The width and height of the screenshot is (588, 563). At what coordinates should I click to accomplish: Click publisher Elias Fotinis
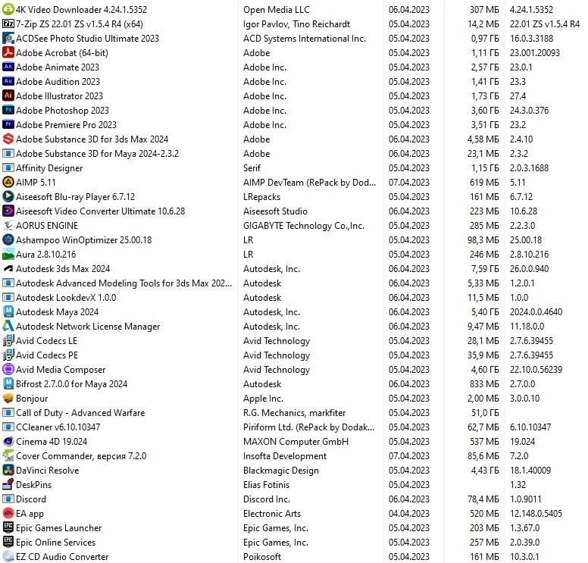click(266, 485)
